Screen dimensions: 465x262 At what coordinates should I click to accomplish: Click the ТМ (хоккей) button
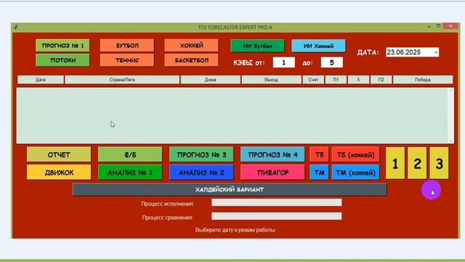click(355, 172)
